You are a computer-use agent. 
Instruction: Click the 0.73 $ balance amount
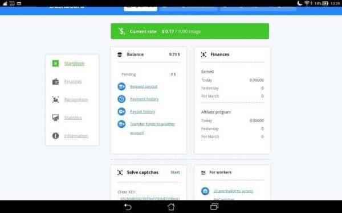point(174,55)
